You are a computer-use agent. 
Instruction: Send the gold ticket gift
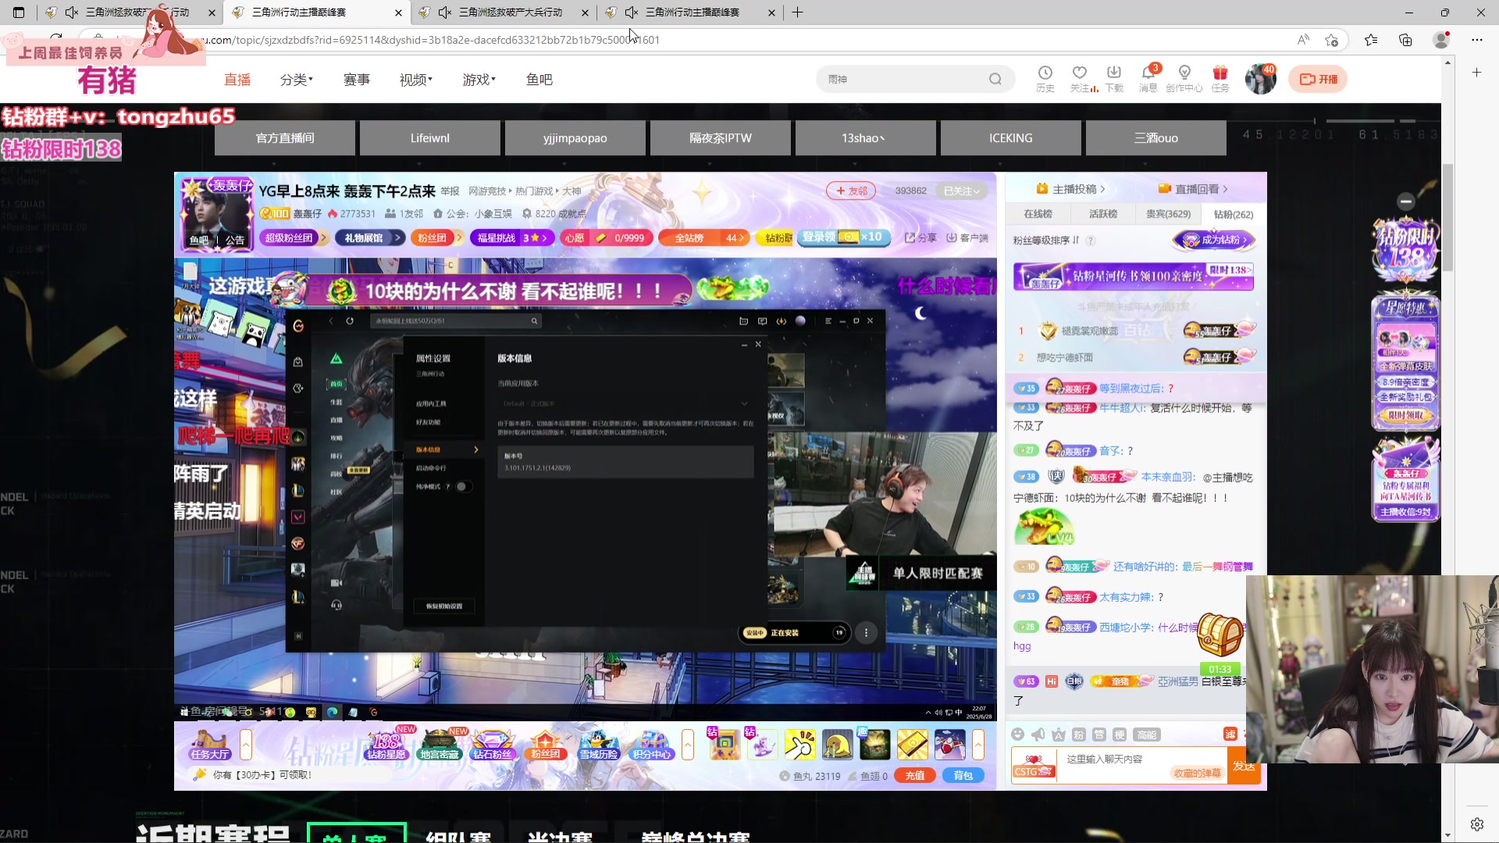pos(912,745)
